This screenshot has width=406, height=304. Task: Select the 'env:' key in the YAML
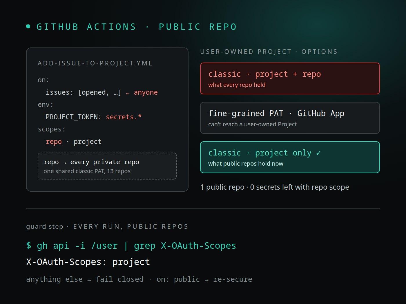(x=46, y=105)
